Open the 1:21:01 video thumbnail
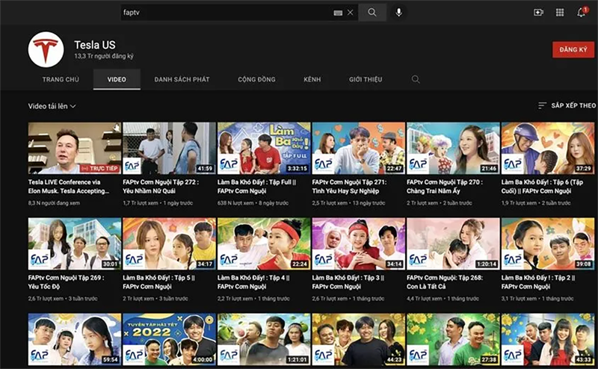This screenshot has width=598, height=369. (x=264, y=339)
